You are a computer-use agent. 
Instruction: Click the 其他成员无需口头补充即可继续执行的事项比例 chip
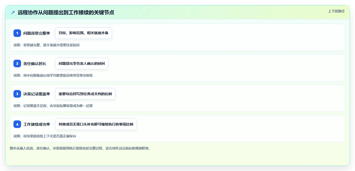96,124
